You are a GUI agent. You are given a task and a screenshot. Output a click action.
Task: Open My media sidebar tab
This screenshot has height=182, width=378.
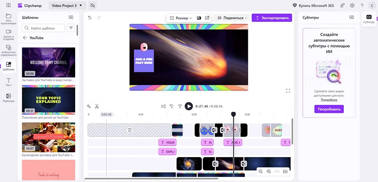pos(8,19)
